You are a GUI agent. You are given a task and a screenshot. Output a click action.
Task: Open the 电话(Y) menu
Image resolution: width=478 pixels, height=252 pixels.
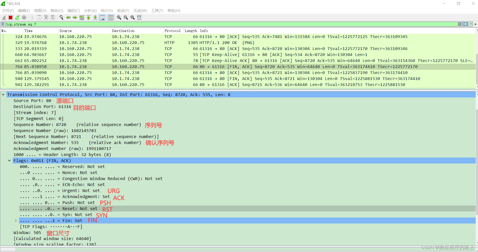[123, 11]
